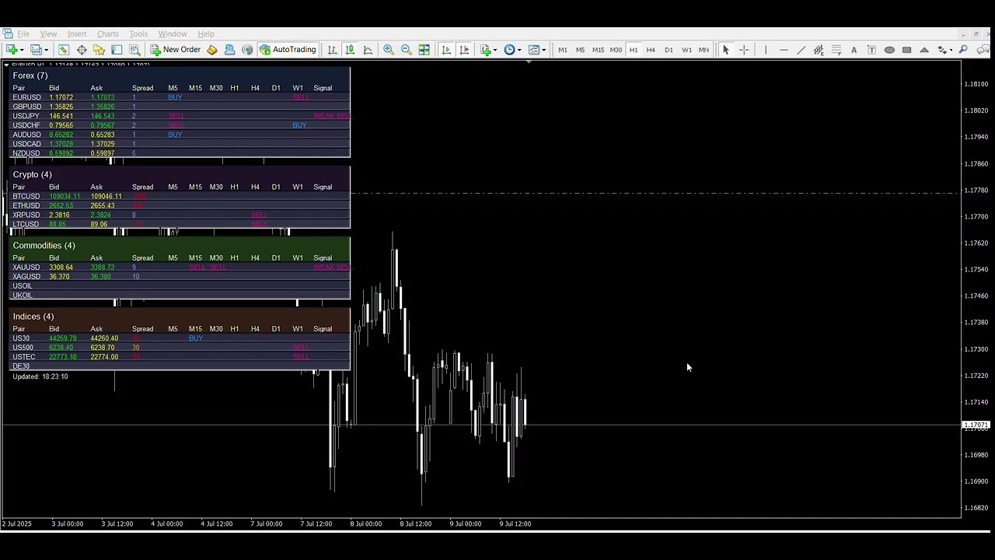Switch to the MN timeframe
The image size is (995, 560).
point(703,50)
